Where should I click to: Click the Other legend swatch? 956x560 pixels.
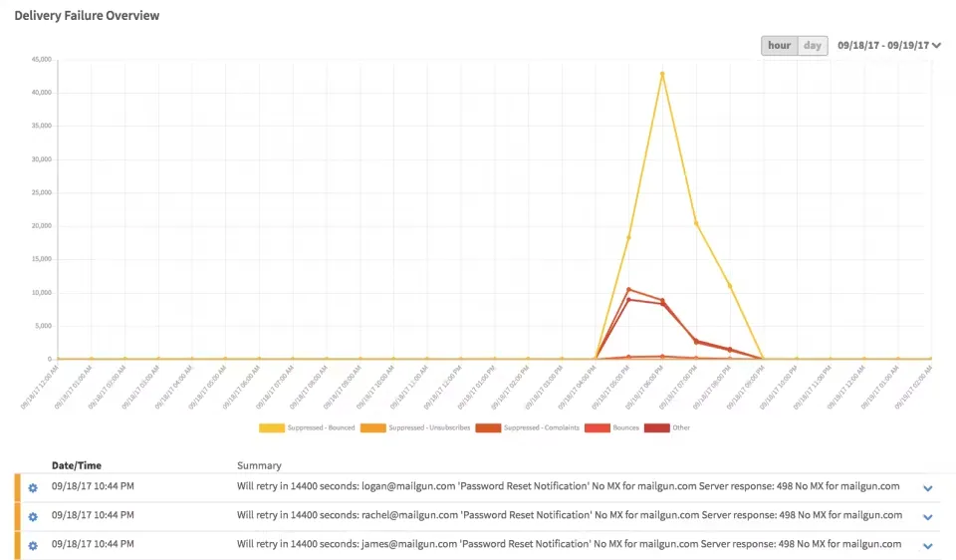coord(657,427)
